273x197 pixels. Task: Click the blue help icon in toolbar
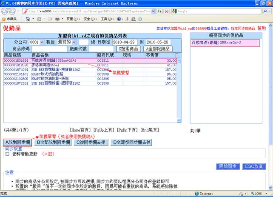pos(119,19)
